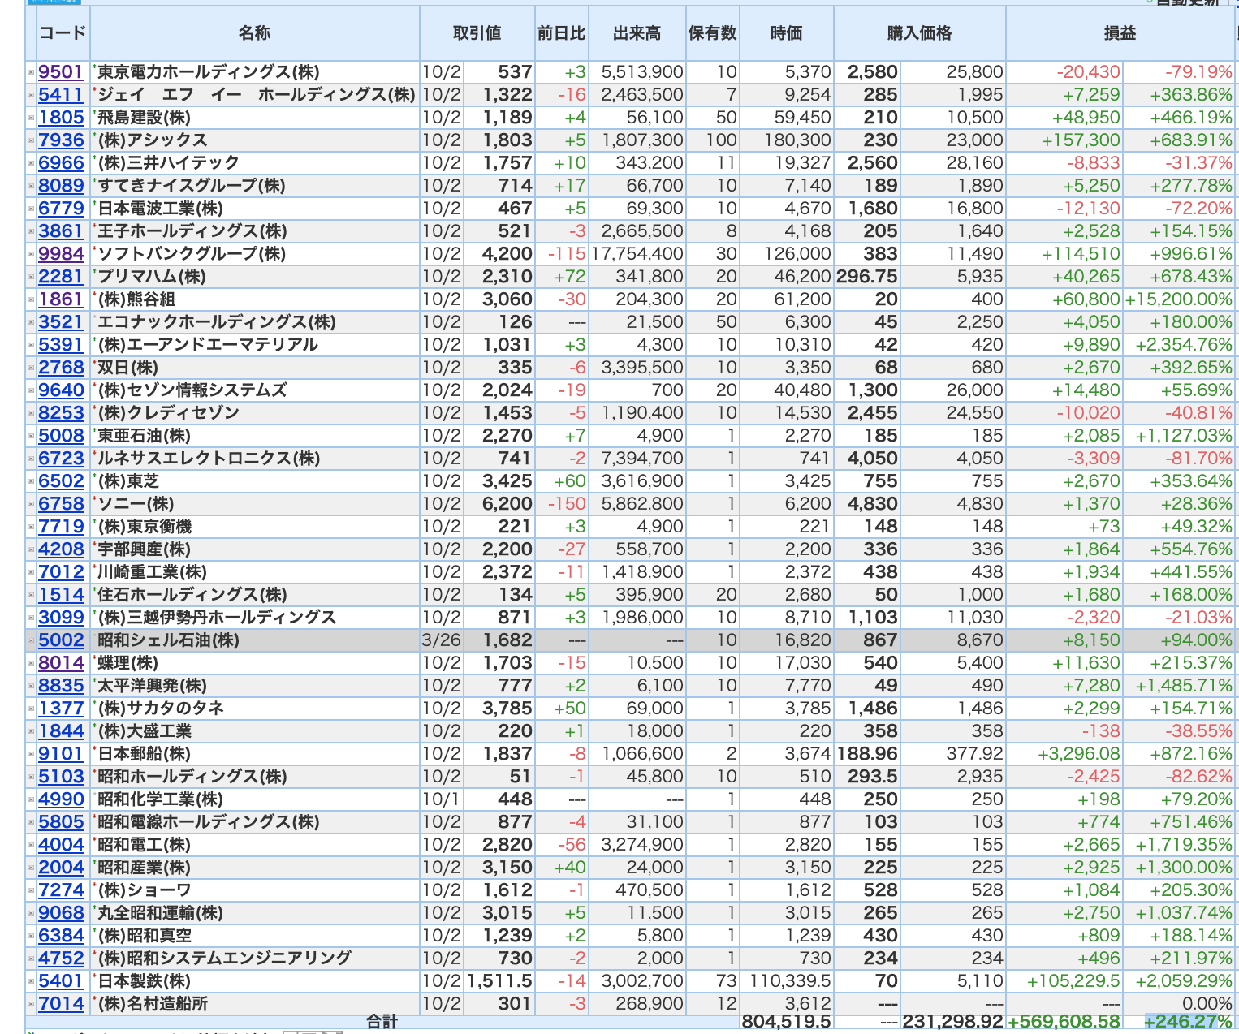Click the 損益 column header
This screenshot has width=1239, height=1034.
(1120, 33)
